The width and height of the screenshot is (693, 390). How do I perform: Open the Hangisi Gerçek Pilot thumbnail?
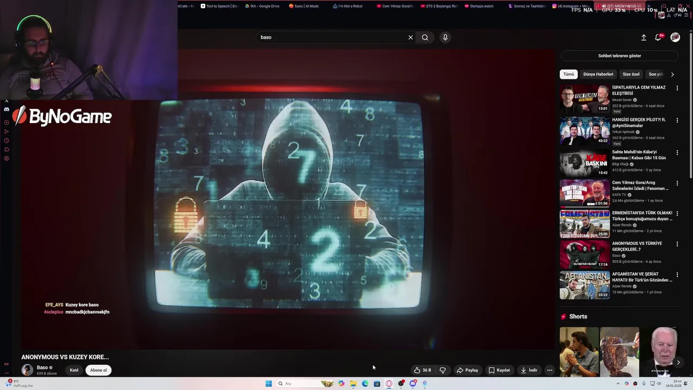click(585, 131)
